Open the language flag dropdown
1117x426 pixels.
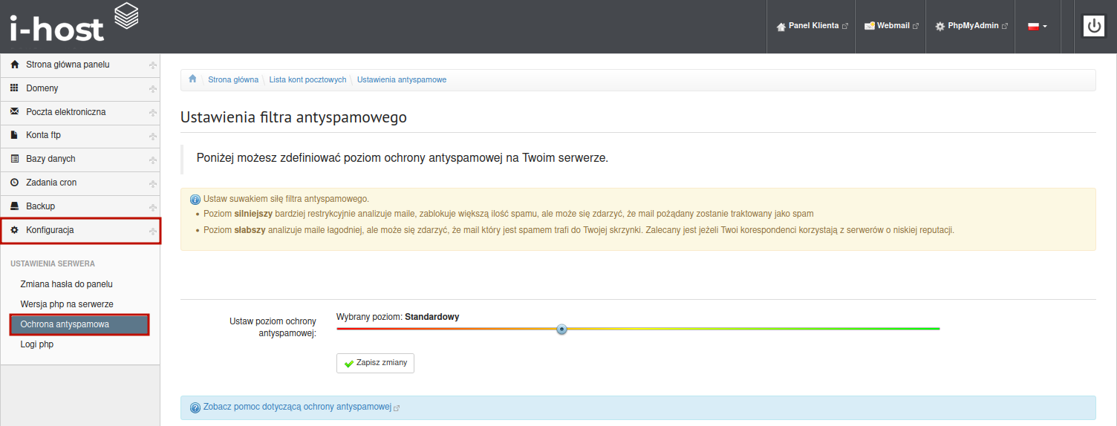(x=1037, y=26)
